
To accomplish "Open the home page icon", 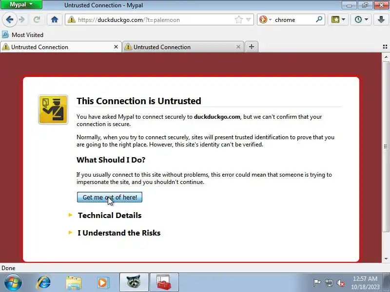I will (55, 19).
